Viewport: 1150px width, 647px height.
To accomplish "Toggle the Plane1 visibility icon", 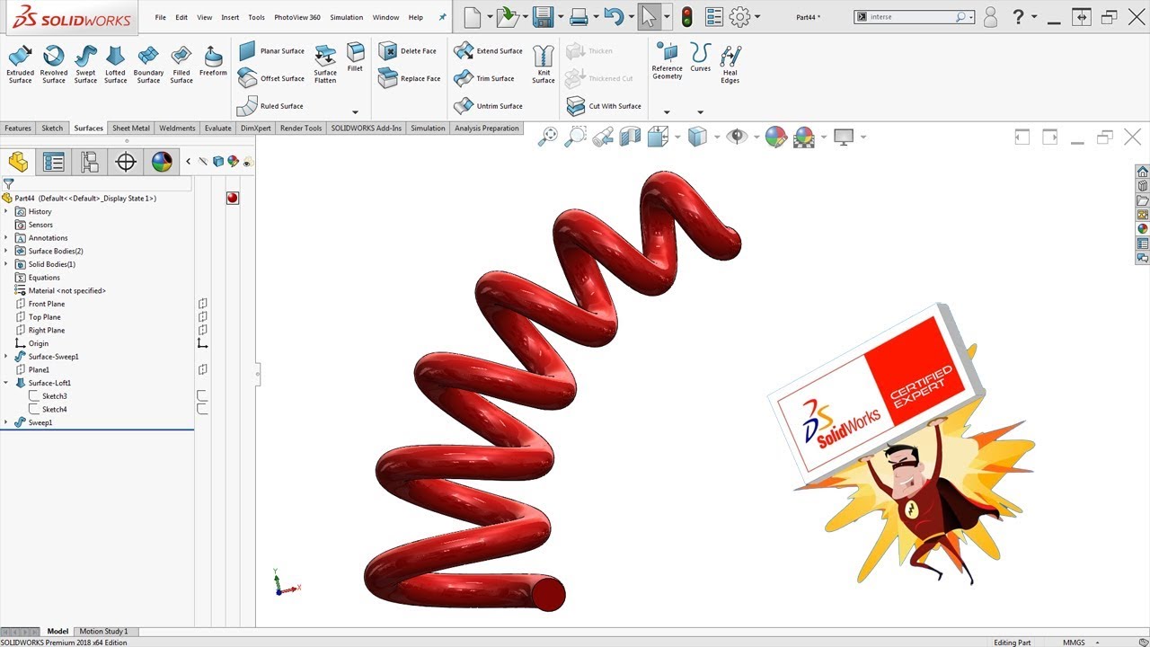I will (203, 369).
